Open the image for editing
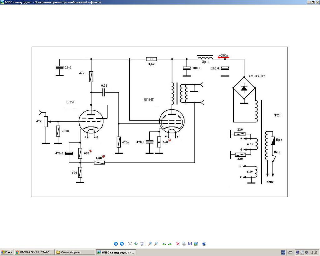Viewport: 320px width, 256px height. coord(196,244)
